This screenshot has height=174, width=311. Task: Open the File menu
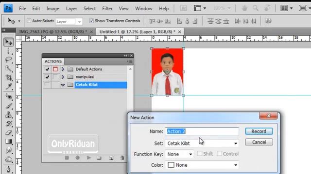pos(22,9)
